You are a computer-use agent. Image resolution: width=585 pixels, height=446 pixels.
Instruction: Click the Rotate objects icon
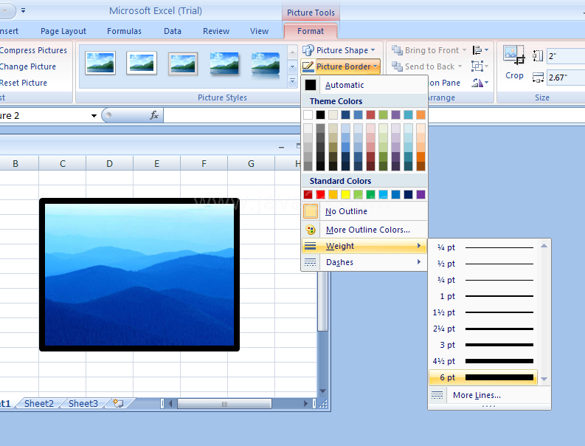pos(477,83)
